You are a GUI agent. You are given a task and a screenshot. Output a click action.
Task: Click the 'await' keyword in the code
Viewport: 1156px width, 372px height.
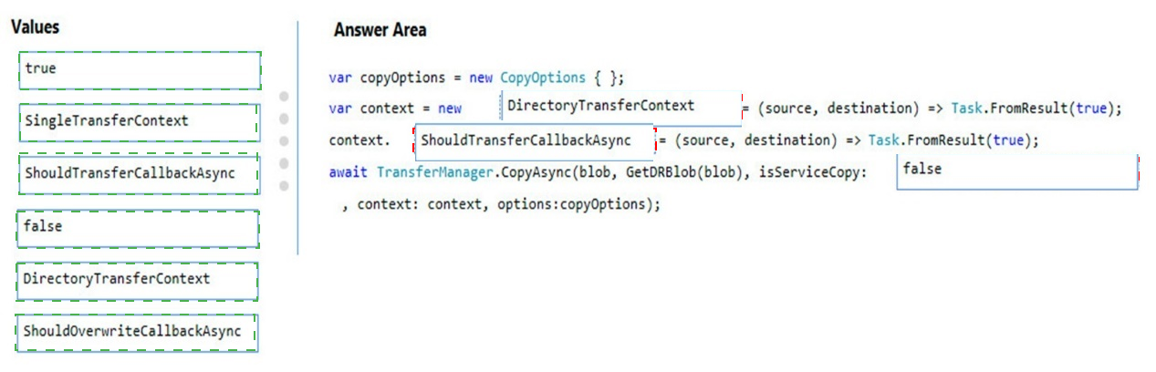coord(349,172)
